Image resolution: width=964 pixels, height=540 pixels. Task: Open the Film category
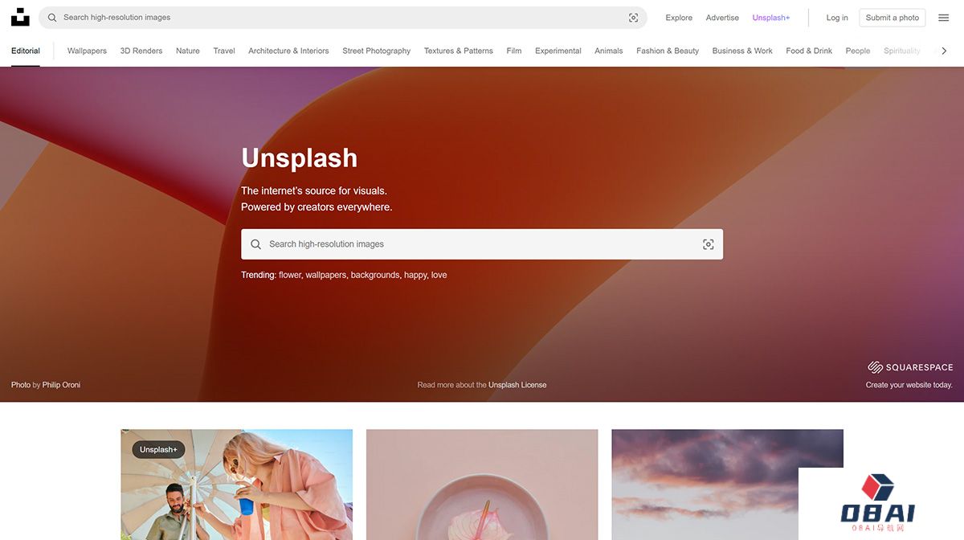(514, 51)
